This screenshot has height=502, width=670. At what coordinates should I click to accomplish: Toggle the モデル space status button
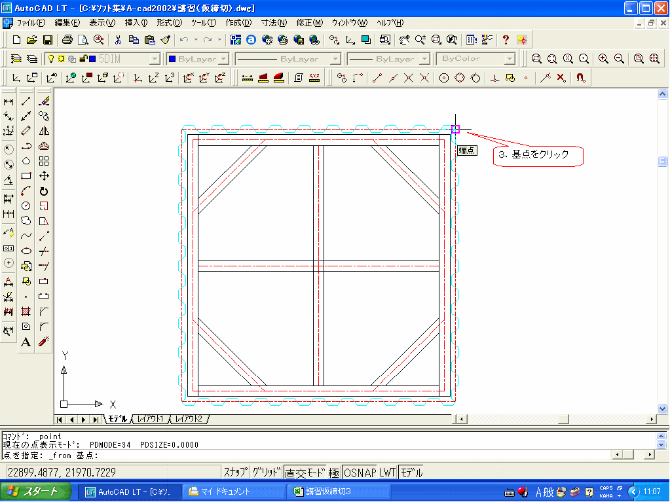pyautogui.click(x=411, y=473)
